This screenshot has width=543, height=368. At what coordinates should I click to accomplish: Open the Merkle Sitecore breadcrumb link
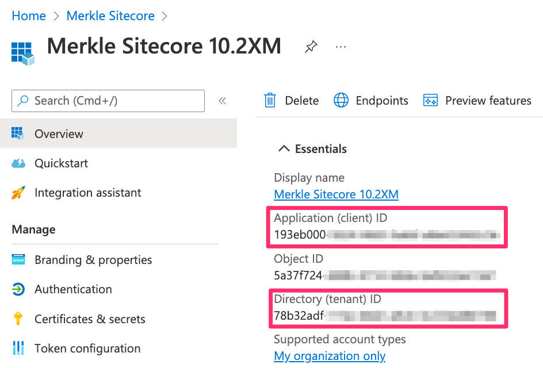tap(110, 16)
